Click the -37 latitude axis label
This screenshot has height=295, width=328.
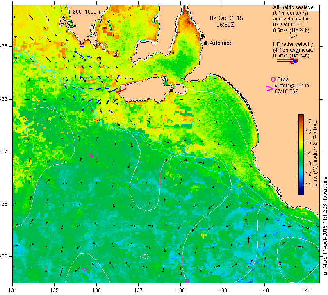click(x=4, y=151)
